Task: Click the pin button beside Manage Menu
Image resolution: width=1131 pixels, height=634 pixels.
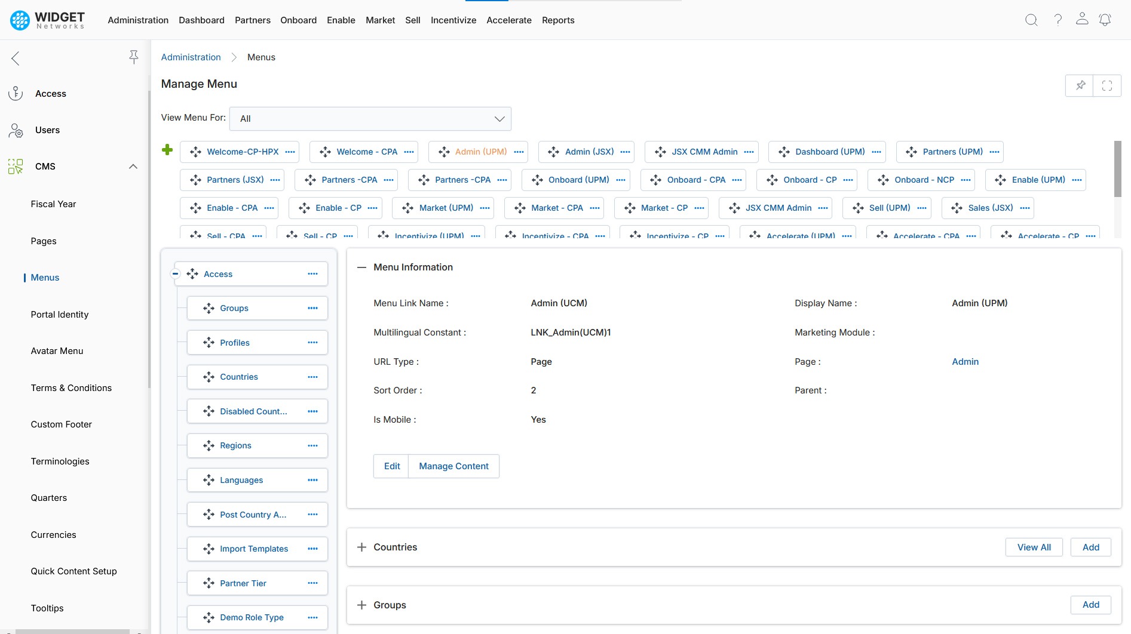Action: click(1080, 85)
